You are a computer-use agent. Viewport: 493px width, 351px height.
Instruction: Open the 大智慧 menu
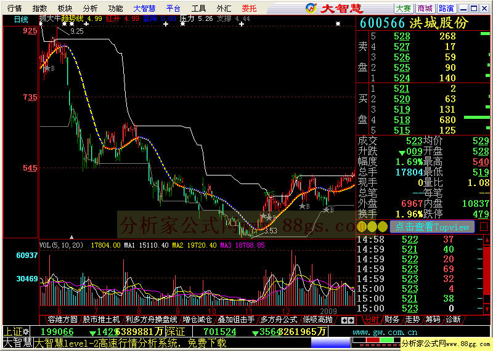[144, 9]
